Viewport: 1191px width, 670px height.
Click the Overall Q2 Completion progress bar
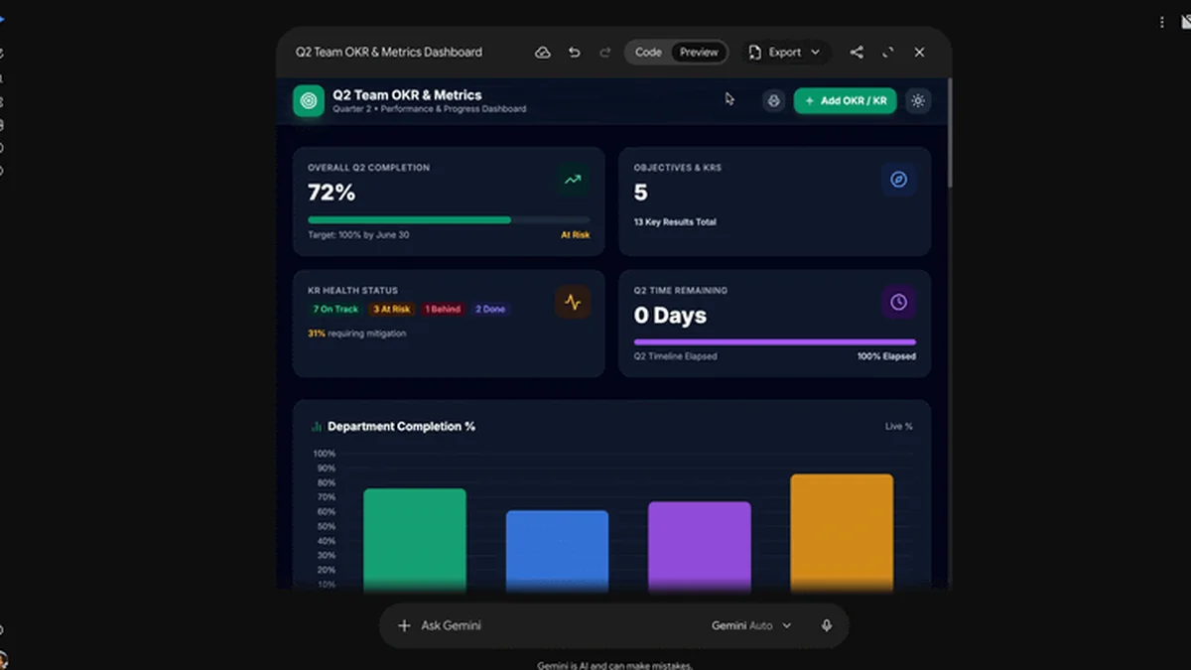449,219
